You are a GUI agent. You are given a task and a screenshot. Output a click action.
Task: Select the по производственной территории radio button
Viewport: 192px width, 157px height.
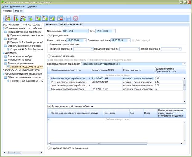tap(49, 60)
